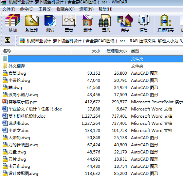Sort by the 类型 column header
Screen dimensions: 183x178
(156, 51)
